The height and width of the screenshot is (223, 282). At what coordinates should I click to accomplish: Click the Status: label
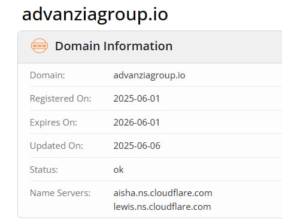click(x=44, y=170)
